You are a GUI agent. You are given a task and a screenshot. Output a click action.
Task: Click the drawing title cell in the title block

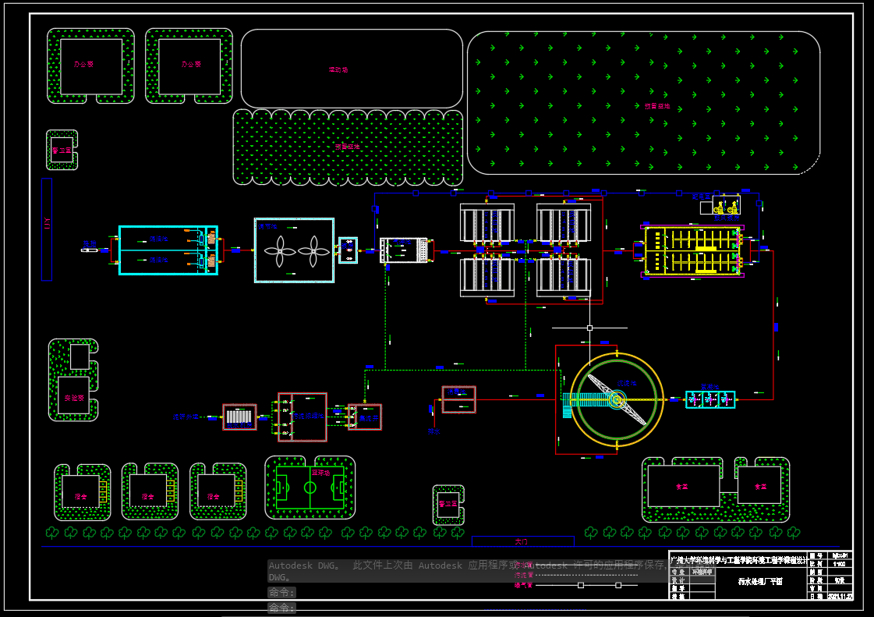(x=760, y=581)
